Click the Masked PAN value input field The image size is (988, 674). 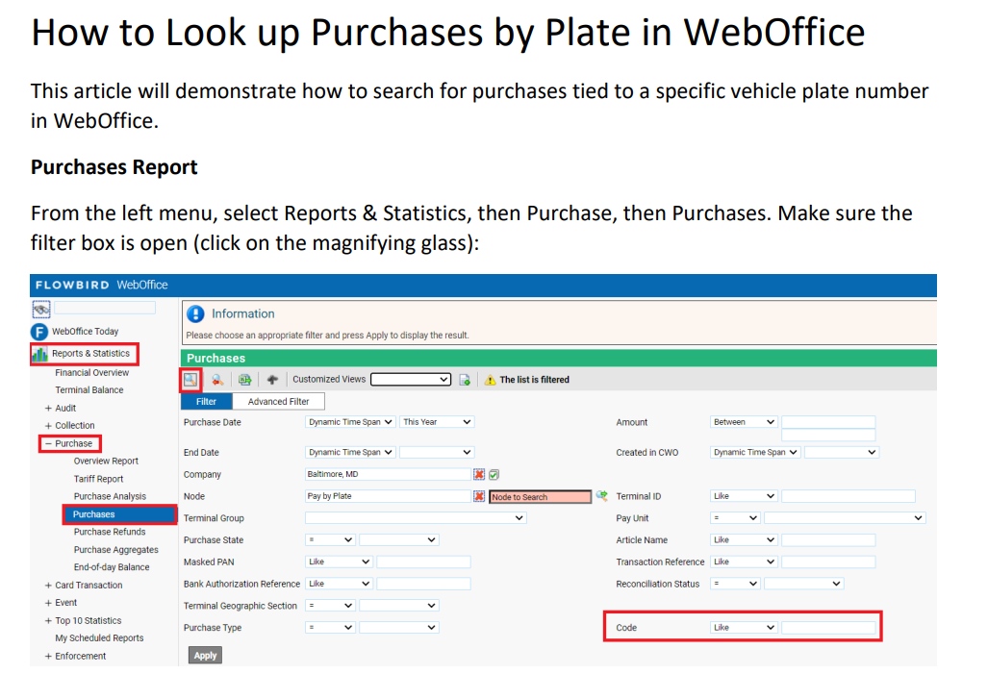coord(423,562)
